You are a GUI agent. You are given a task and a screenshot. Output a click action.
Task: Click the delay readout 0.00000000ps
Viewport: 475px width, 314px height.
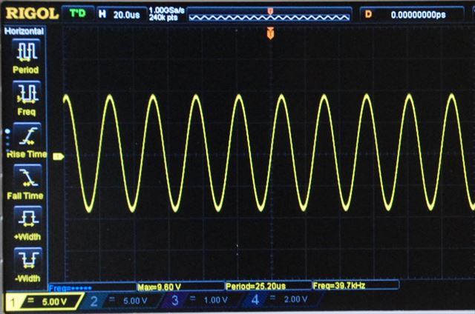click(x=418, y=15)
